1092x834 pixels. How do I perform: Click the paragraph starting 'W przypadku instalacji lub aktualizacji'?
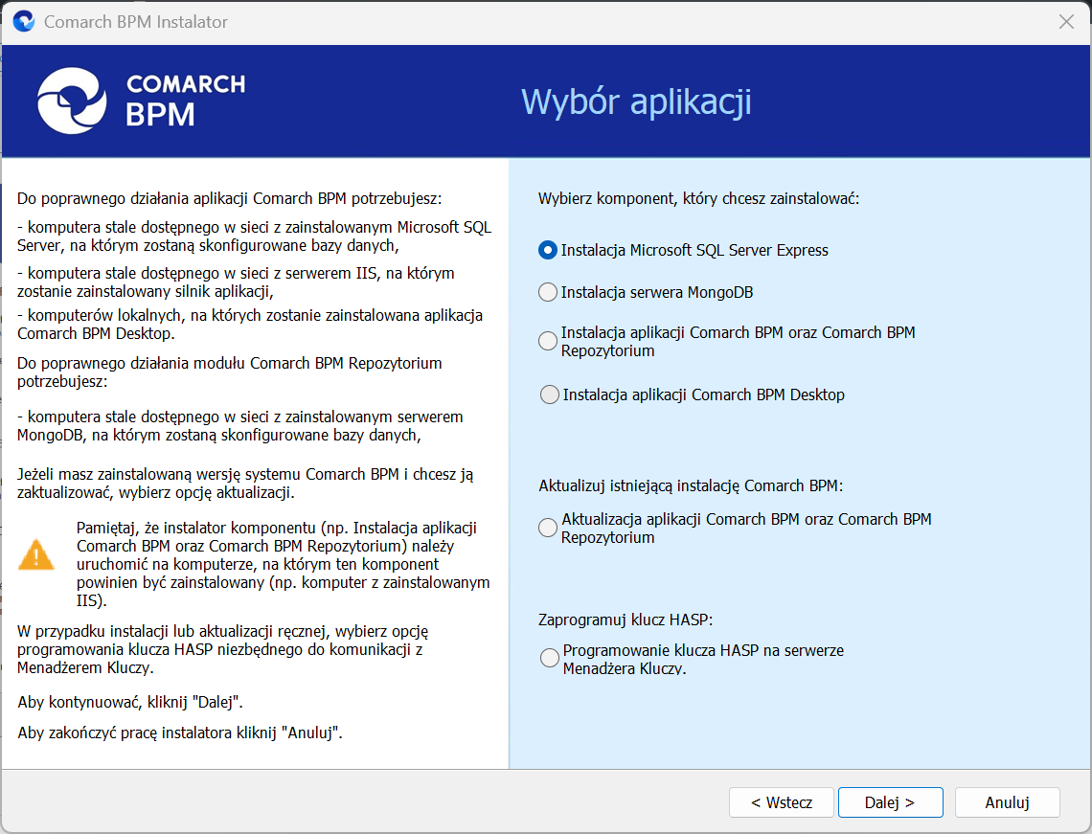223,649
